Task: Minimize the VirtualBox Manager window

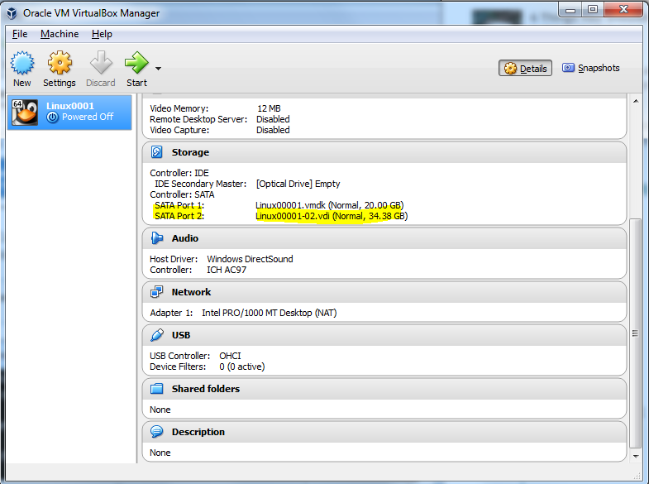Action: [570, 10]
